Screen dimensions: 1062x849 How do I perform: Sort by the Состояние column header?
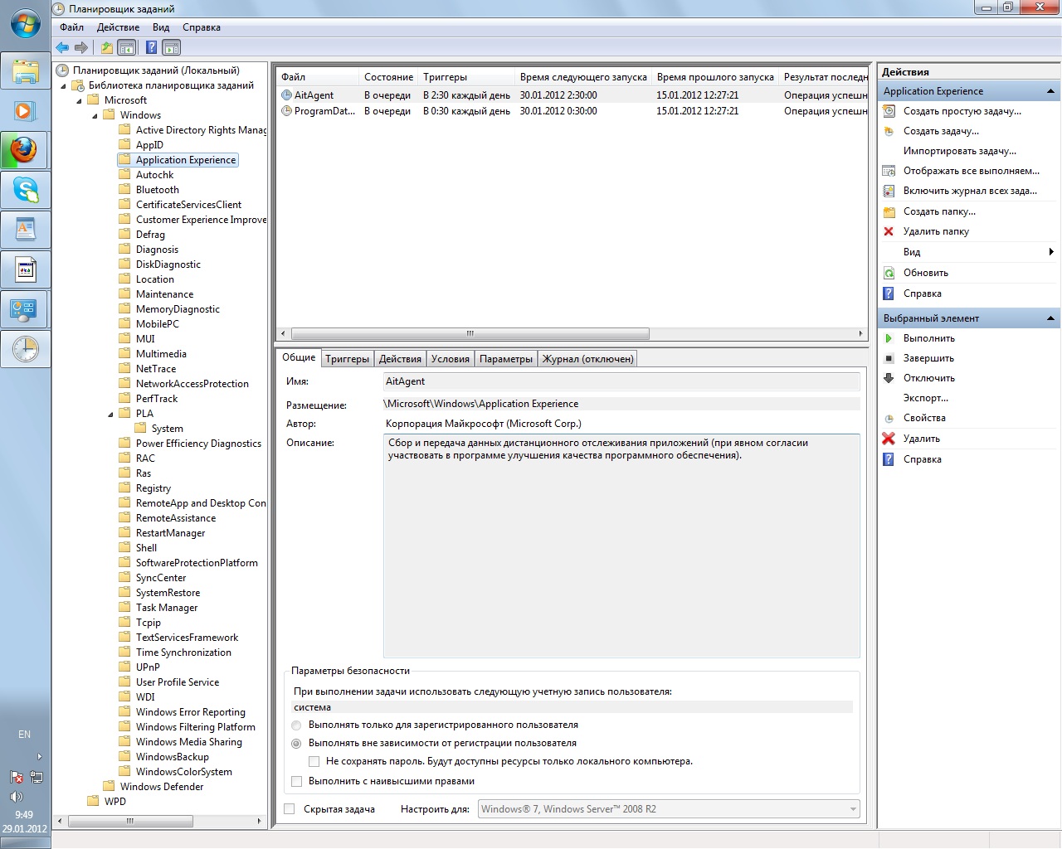point(388,77)
